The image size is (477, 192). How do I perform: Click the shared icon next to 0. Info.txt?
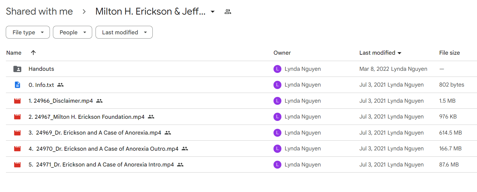60,85
